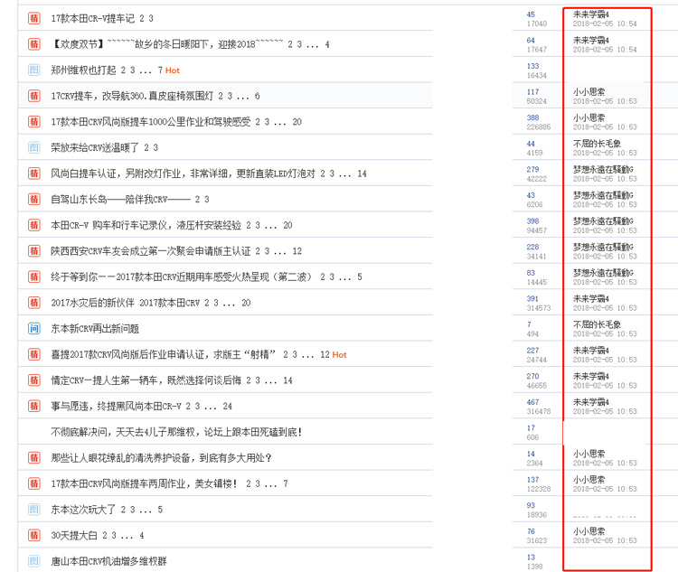
Task: Go to page 24 of 事与愿违 thread
Action: point(227,407)
